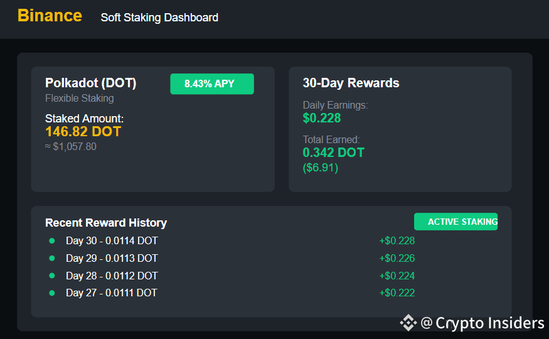Click the 146.82 DOT staked amount

point(83,132)
